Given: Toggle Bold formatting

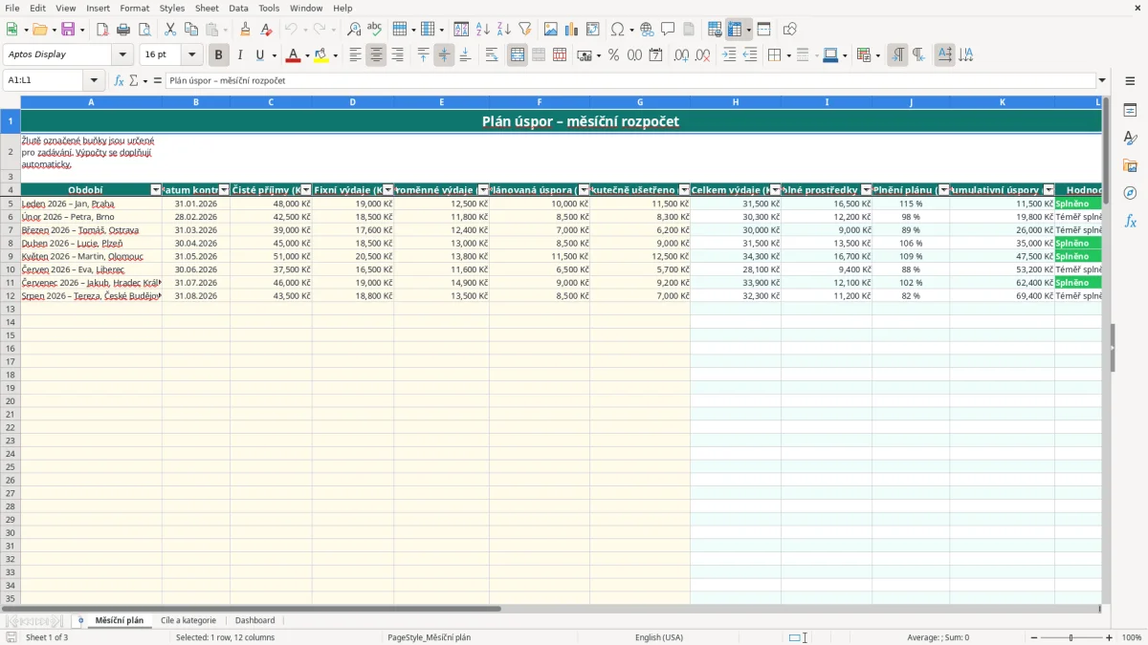Looking at the screenshot, I should click(219, 55).
